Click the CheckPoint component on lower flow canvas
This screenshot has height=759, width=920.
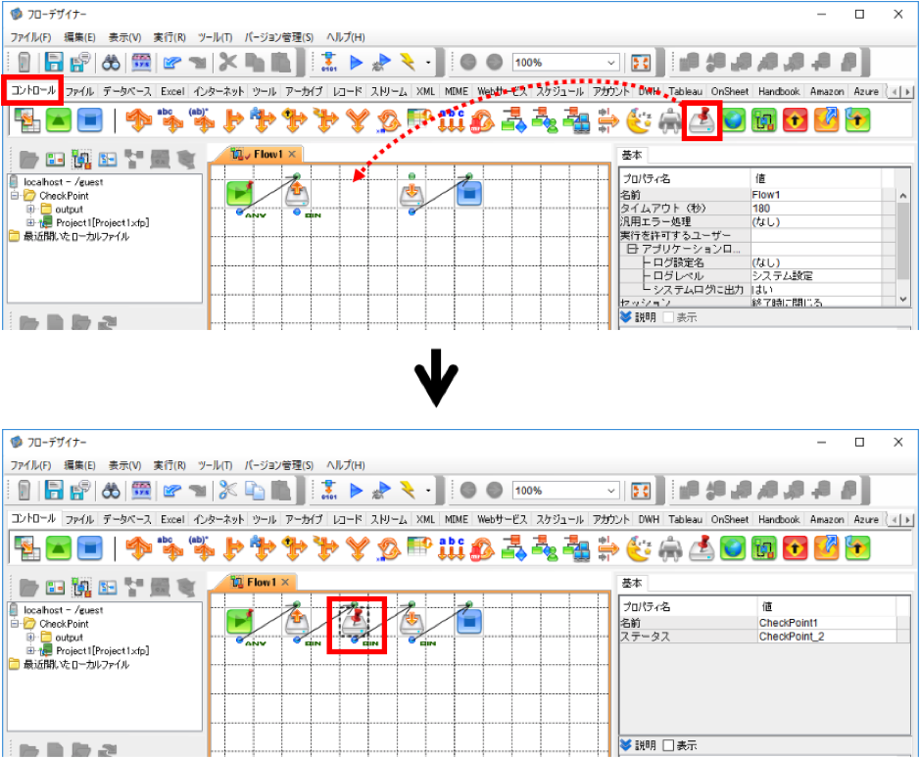pyautogui.click(x=355, y=622)
